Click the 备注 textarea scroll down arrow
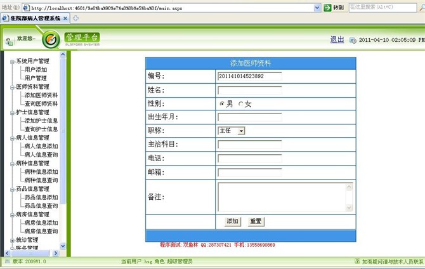Screen dimensions: 425x269 coord(350,208)
